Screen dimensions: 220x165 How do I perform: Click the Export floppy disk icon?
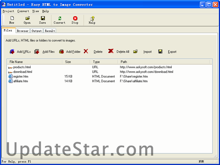point(160,52)
